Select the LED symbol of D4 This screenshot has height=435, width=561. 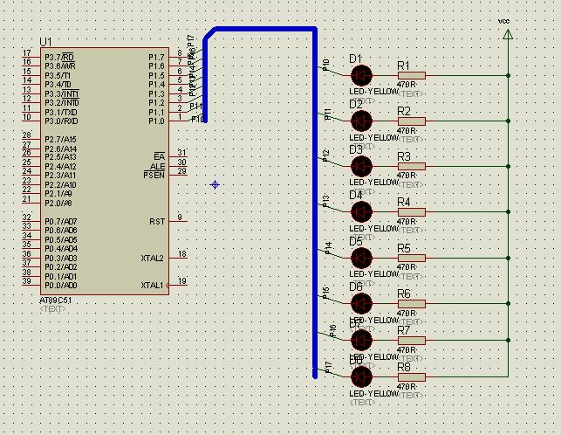[x=361, y=211]
